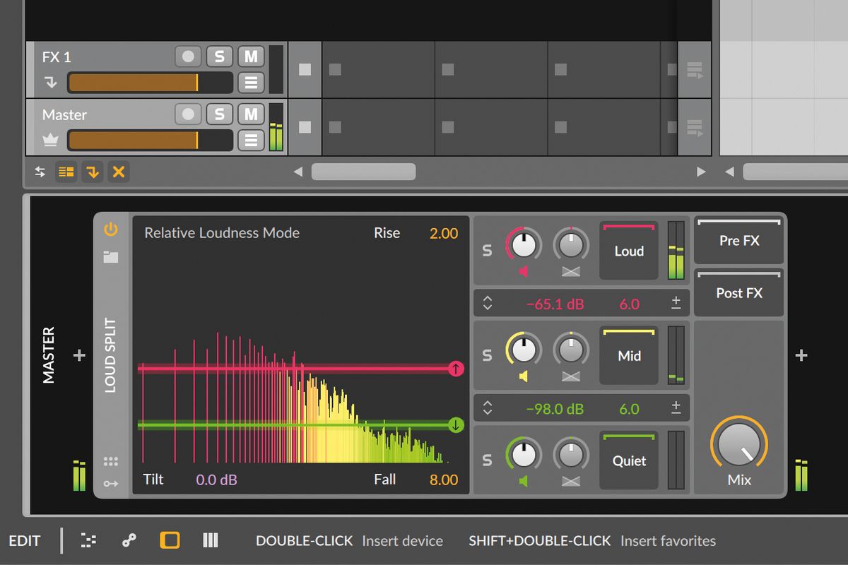Screen dimensions: 848x565
Task: Click the remote controls grid icon on Loud Split
Action: (111, 460)
